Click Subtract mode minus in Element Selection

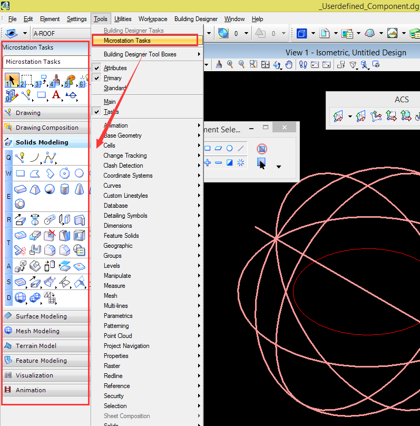coord(218,163)
